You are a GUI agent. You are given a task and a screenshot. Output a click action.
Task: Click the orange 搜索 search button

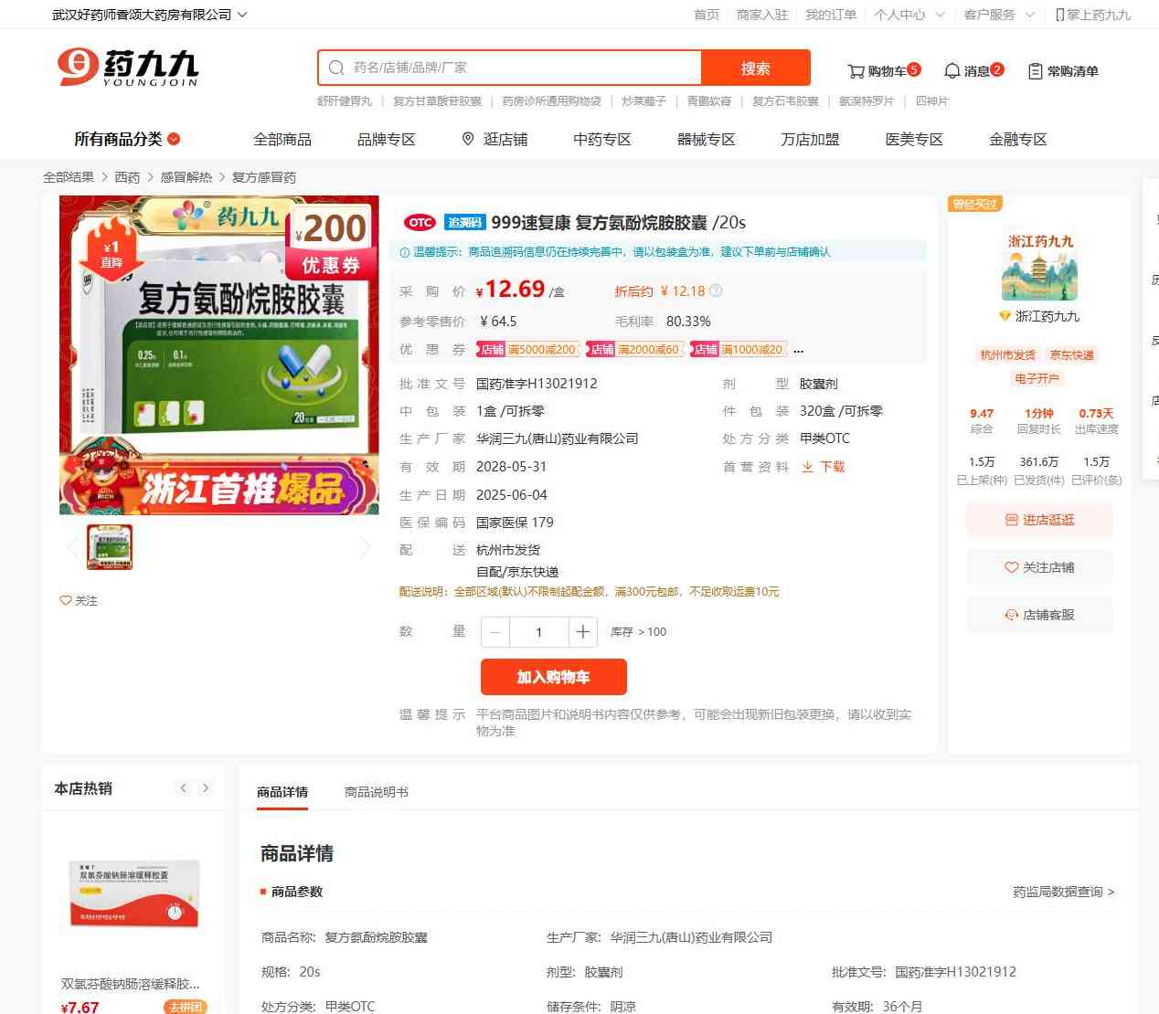755,68
